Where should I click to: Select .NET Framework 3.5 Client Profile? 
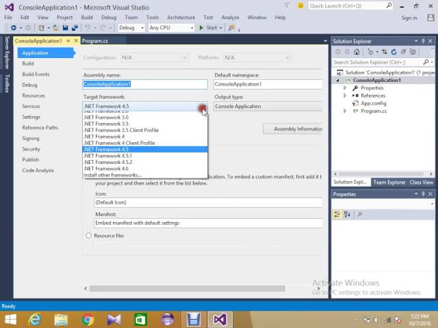[x=145, y=130]
